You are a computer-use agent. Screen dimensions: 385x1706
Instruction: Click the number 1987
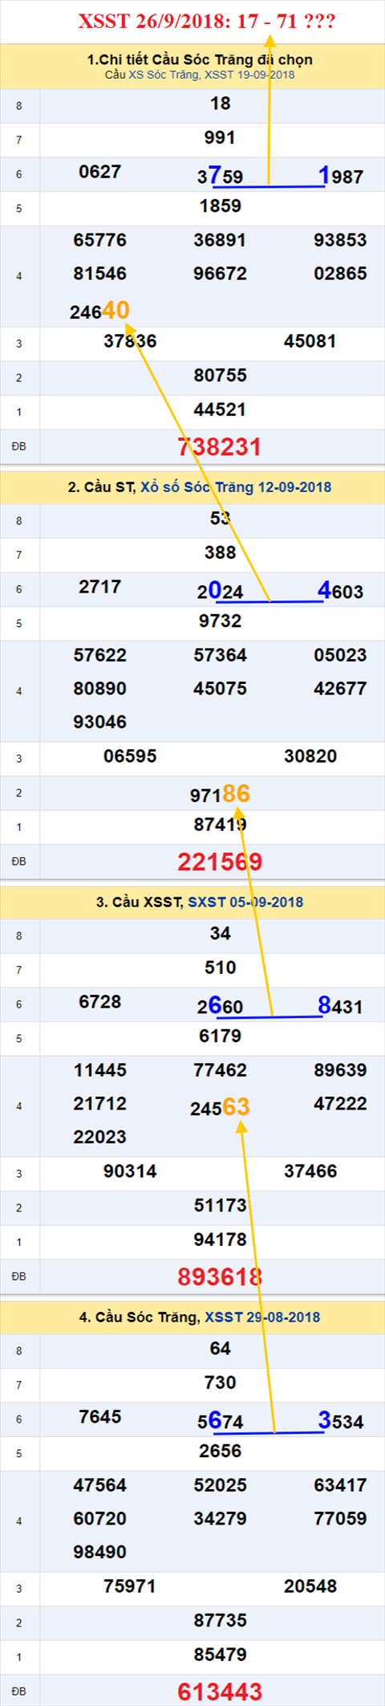[341, 176]
